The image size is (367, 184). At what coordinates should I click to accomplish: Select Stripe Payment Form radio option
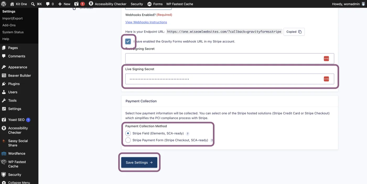[128, 140]
